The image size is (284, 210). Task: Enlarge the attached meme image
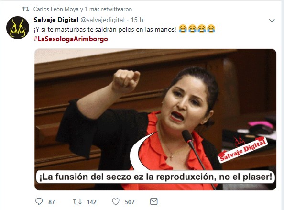click(155, 120)
